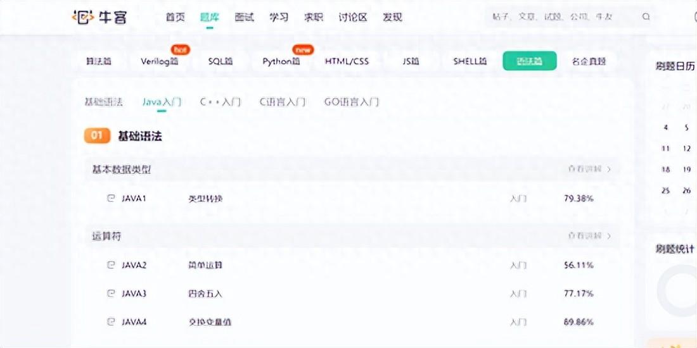Click the search magnifier icon
Screen dimensions: 697x348
pos(646,17)
